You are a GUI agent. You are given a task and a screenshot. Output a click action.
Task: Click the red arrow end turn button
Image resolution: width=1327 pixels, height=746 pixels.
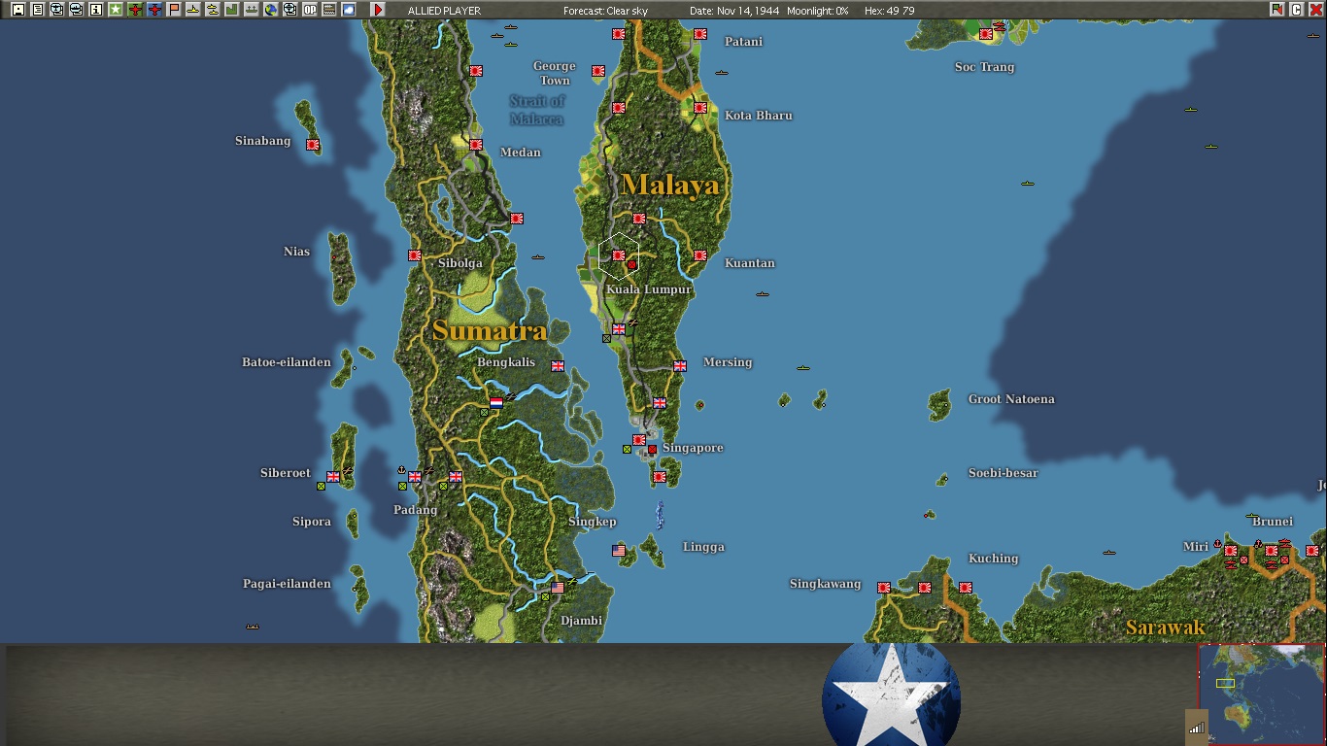click(x=378, y=10)
